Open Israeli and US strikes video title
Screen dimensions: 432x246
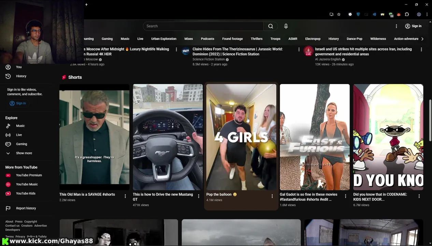coord(363,52)
